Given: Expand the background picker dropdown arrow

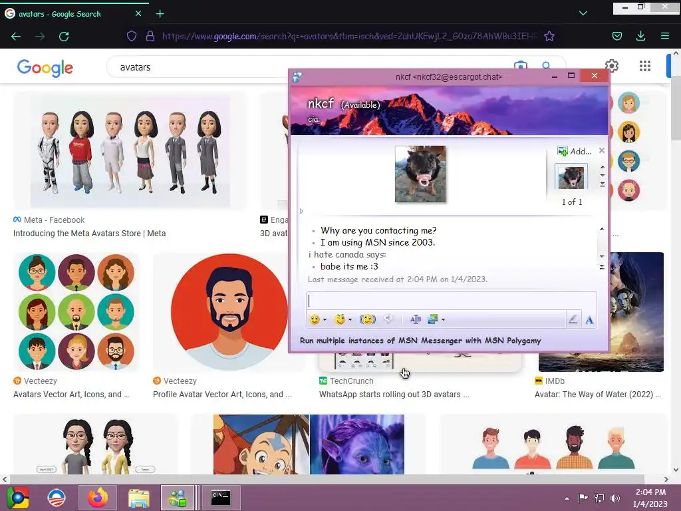Looking at the screenshot, I should pos(443,320).
